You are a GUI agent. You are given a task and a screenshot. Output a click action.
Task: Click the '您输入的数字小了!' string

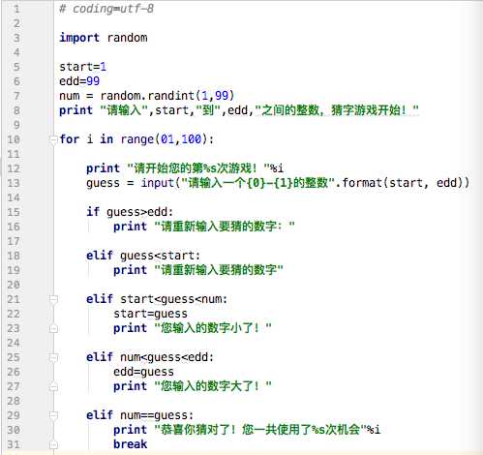213,328
